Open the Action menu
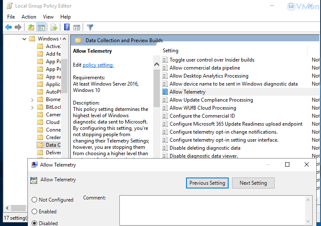 pyautogui.click(x=29, y=17)
